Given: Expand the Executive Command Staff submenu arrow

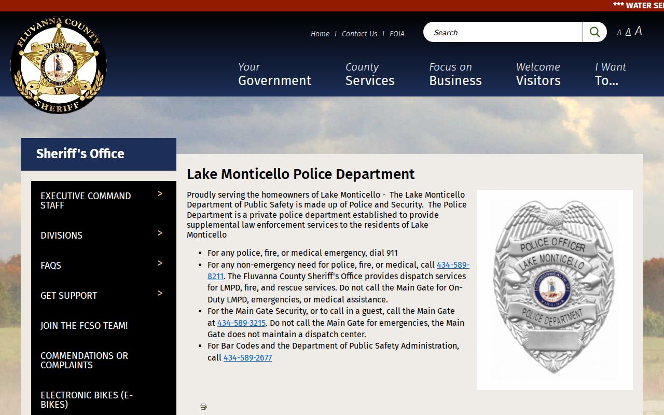Looking at the screenshot, I should tap(160, 193).
